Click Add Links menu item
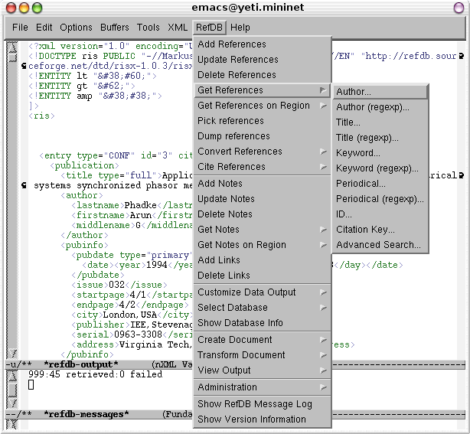 click(x=219, y=260)
